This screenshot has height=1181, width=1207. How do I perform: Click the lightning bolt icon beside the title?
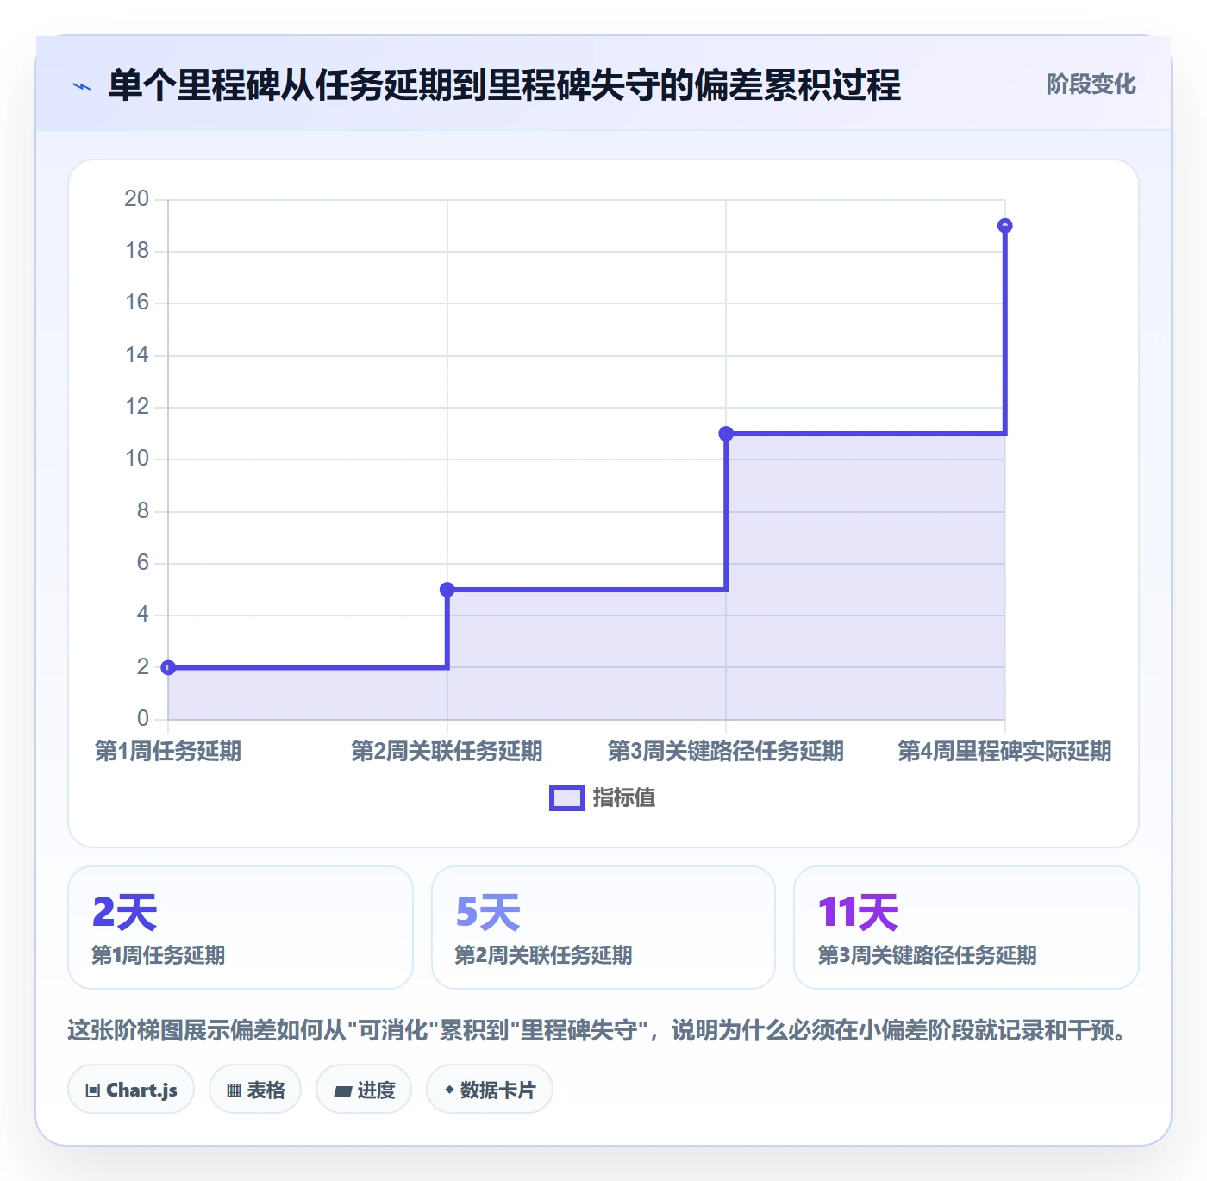tap(82, 85)
